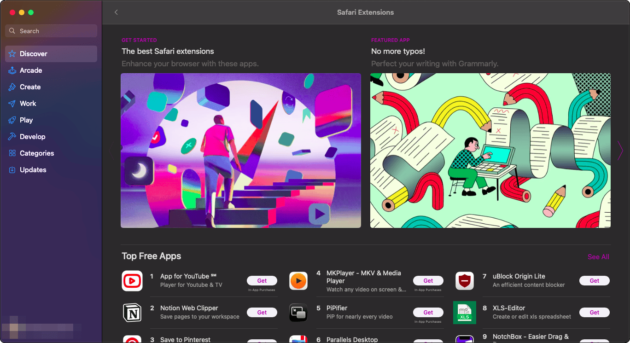The image size is (630, 343).
Task: Click the Notion Web Clipper icon
Action: click(132, 313)
